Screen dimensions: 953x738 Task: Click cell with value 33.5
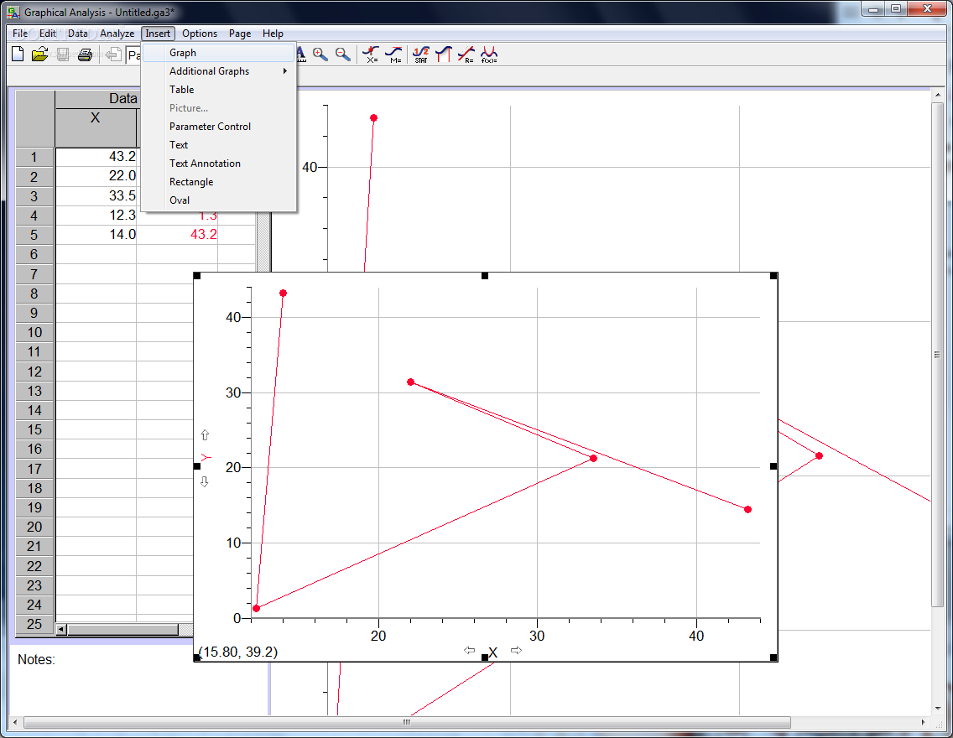tap(96, 195)
